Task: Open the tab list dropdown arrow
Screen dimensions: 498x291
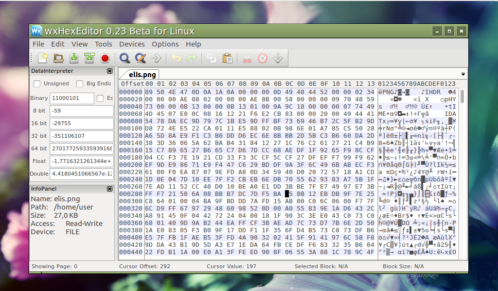Action: [463, 74]
